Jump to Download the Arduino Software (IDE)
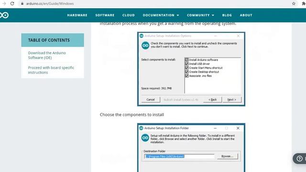The image size is (306, 172). [47, 55]
